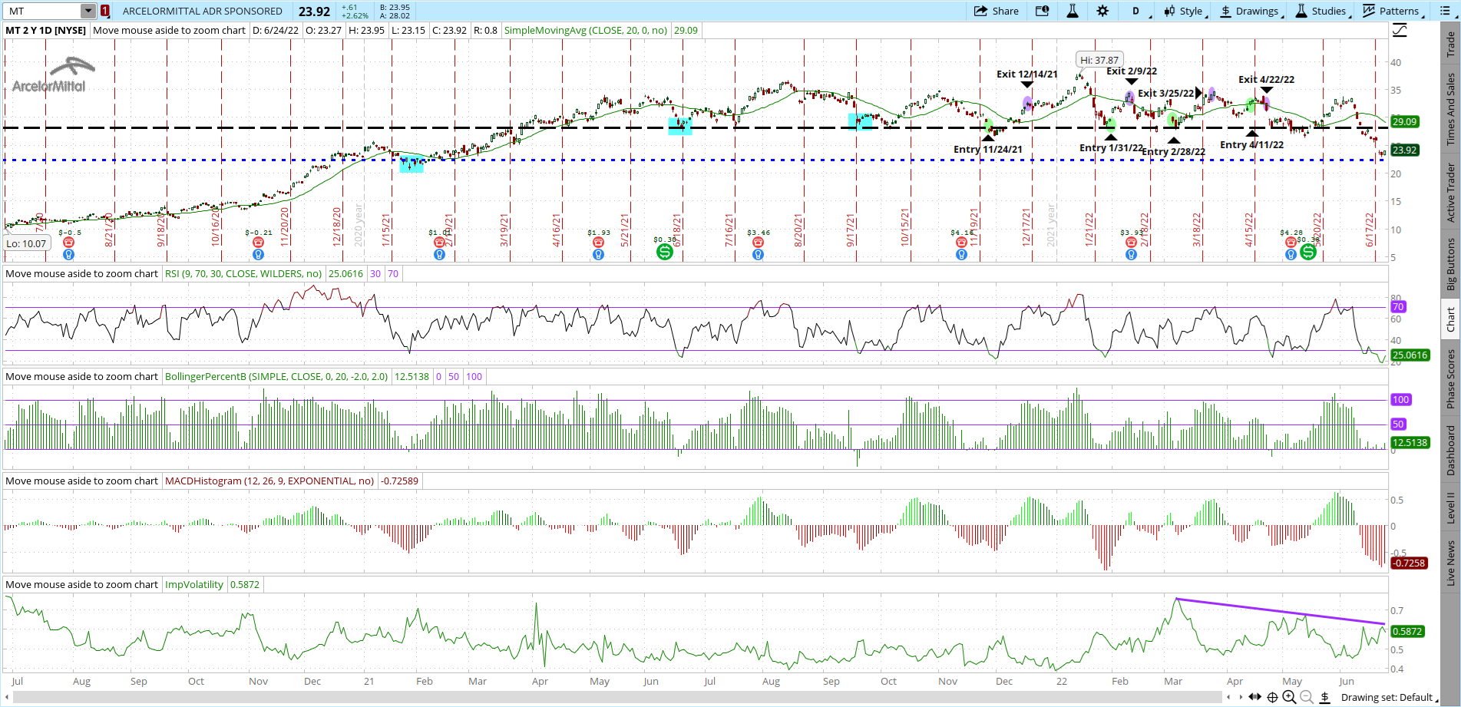
Task: Click the Entry 11/24/21 marker label
Action: coord(988,150)
